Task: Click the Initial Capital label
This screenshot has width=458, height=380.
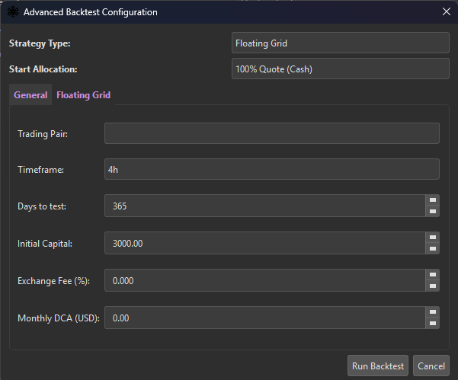Action: 45,244
